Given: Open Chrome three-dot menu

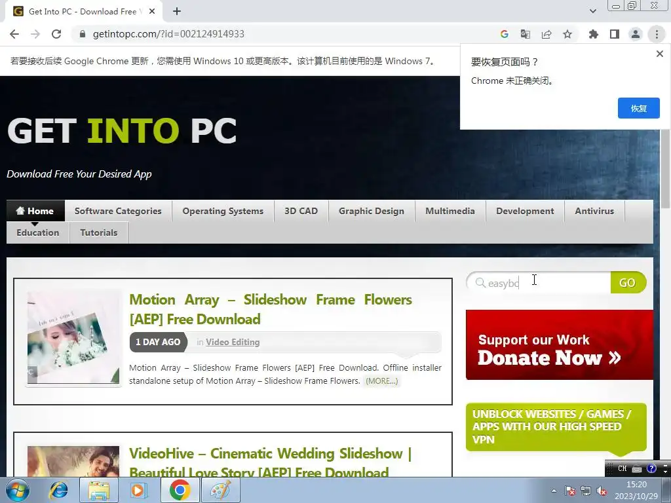Looking at the screenshot, I should [657, 34].
